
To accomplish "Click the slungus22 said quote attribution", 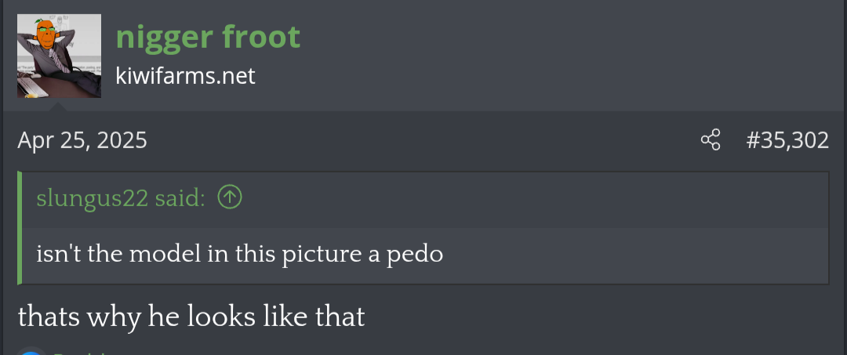I will (121, 198).
